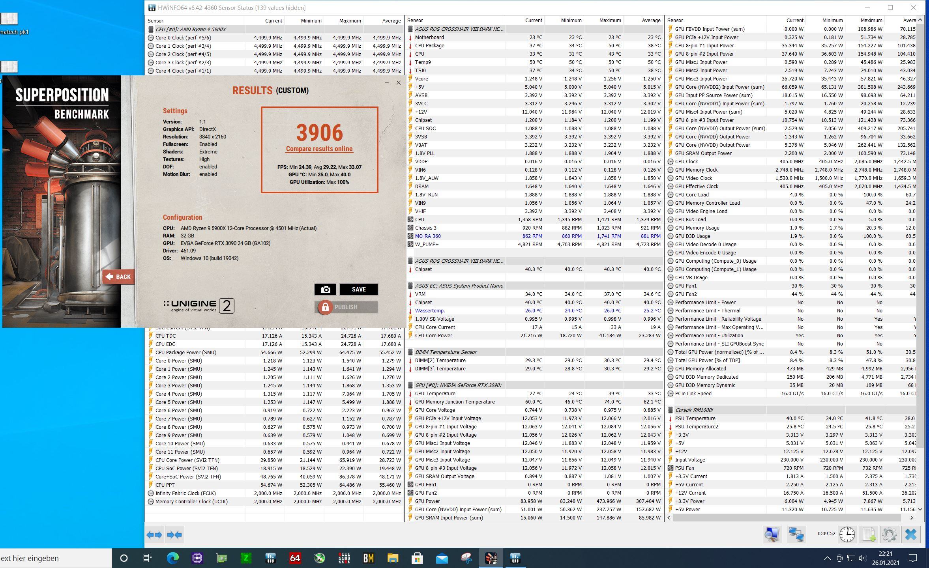
Task: Click the expand columns arrows button
Action: pos(154,535)
